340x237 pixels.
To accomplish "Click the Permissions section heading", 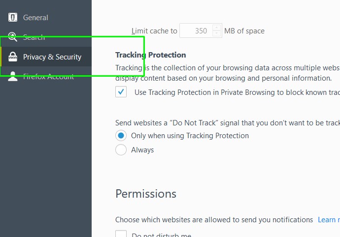I will 146,194.
